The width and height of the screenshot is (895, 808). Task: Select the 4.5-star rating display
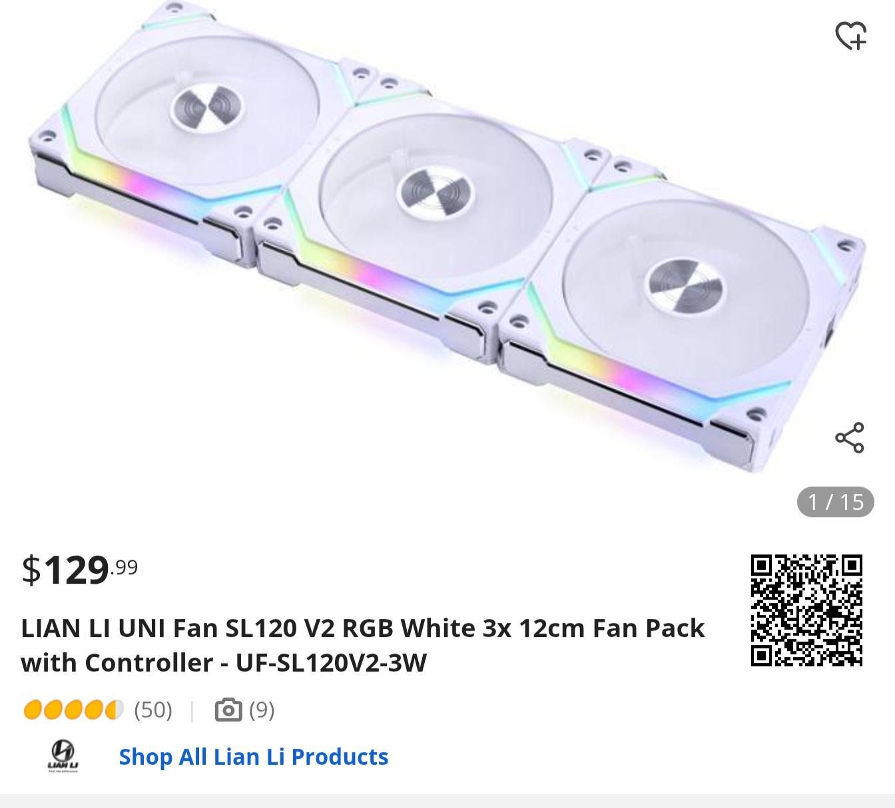(73, 711)
